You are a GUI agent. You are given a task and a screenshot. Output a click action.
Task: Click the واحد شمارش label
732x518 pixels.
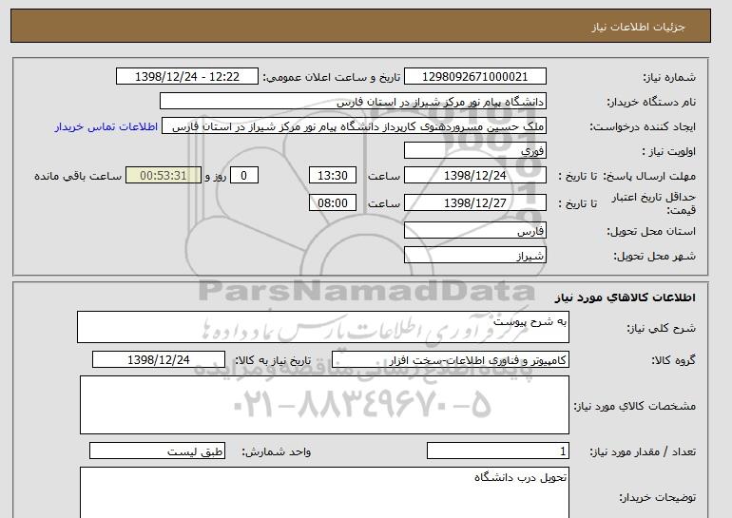(x=277, y=451)
